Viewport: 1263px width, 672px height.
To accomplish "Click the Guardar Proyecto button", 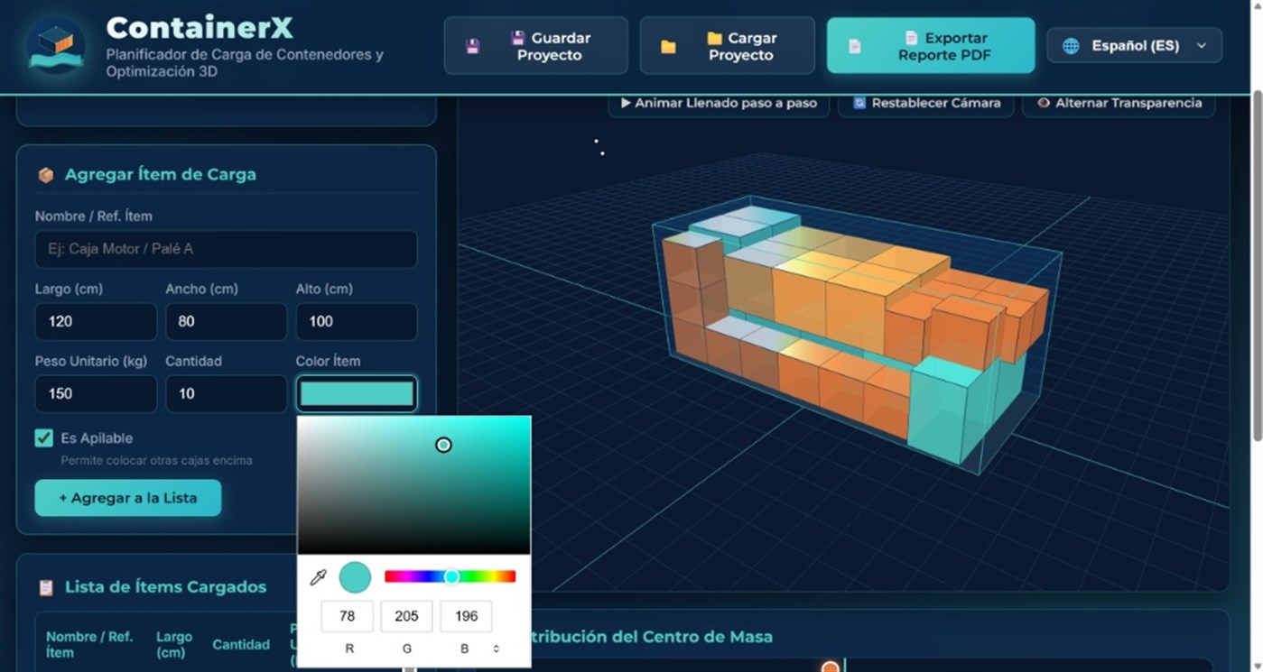I will tap(535, 46).
